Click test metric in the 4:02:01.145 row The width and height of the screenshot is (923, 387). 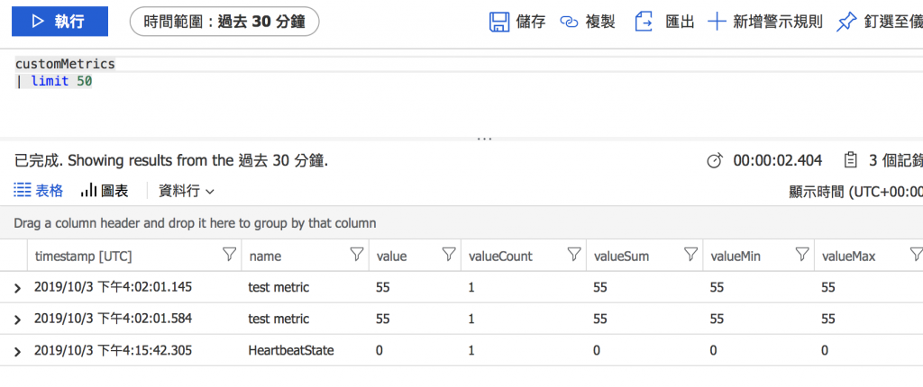pyautogui.click(x=279, y=287)
